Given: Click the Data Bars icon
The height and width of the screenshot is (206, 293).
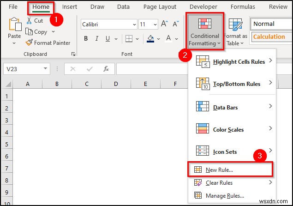Looking at the screenshot, I should click(203, 106).
